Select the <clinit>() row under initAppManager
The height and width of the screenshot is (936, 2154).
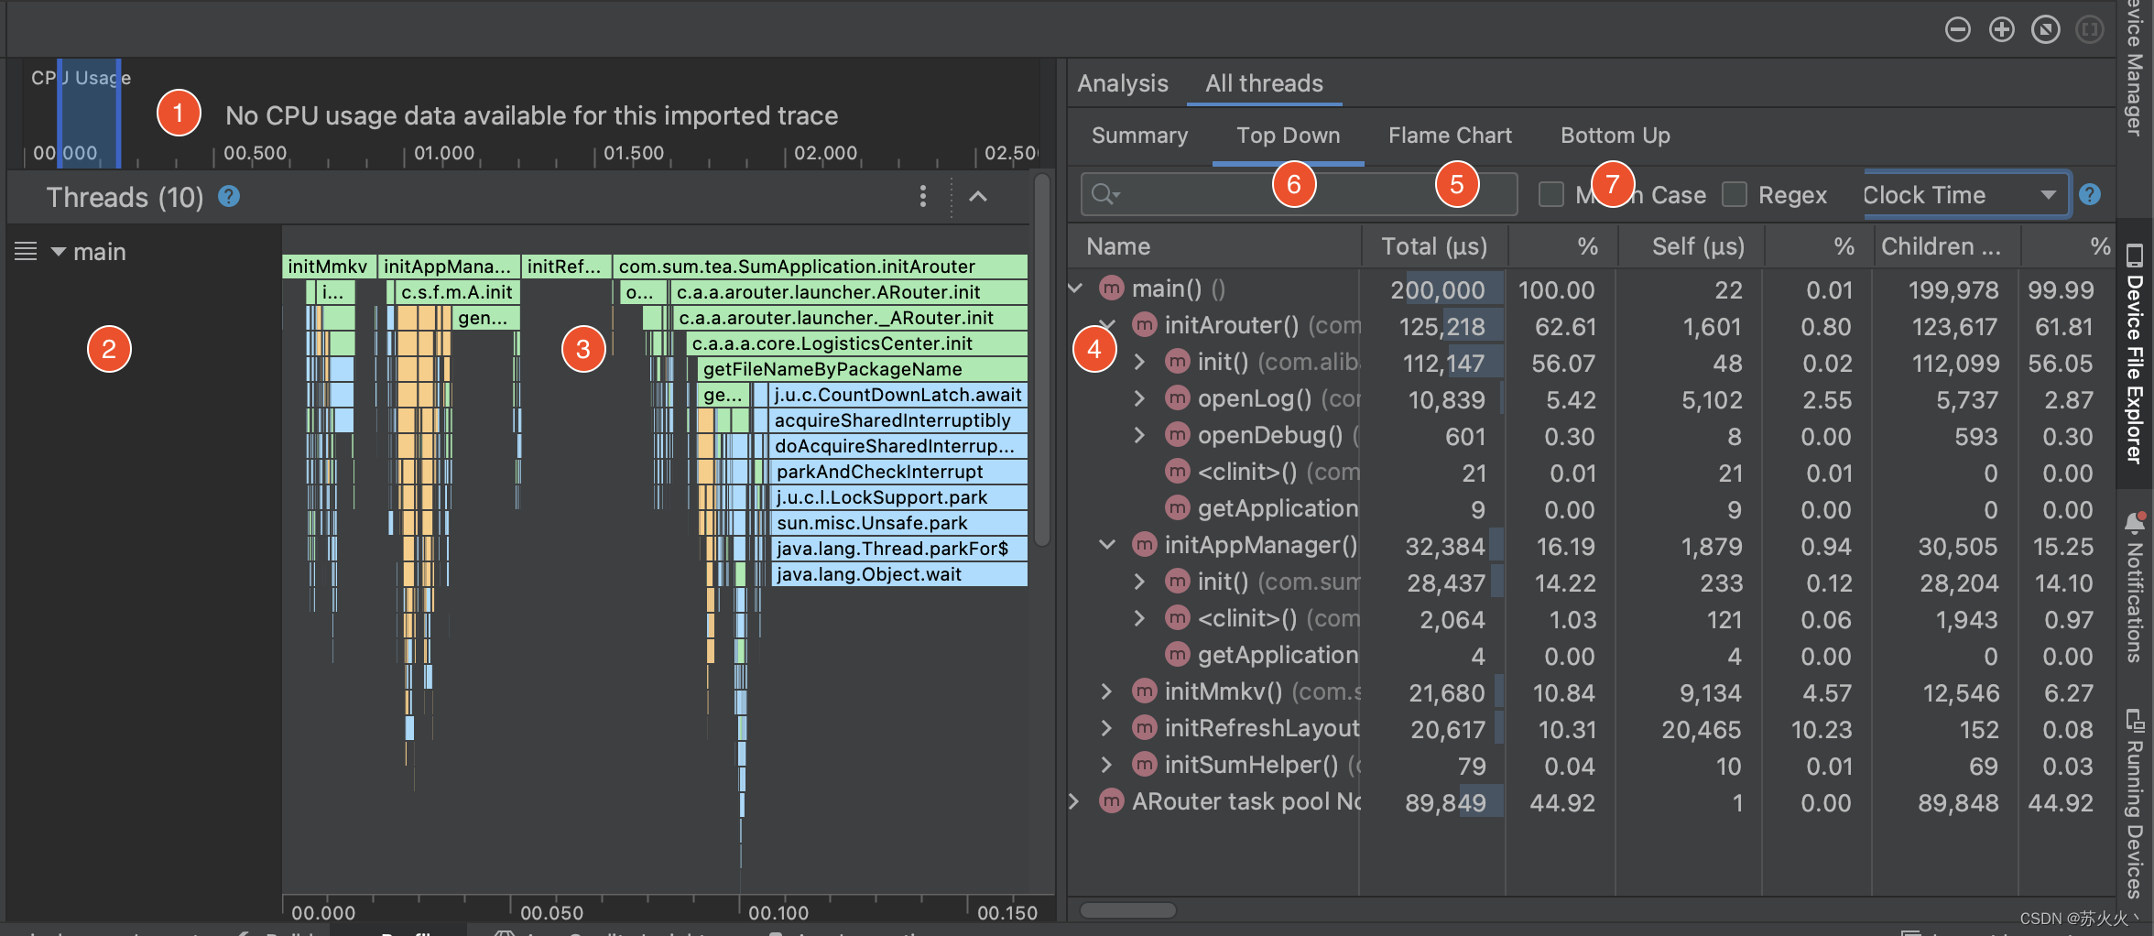(x=1594, y=618)
